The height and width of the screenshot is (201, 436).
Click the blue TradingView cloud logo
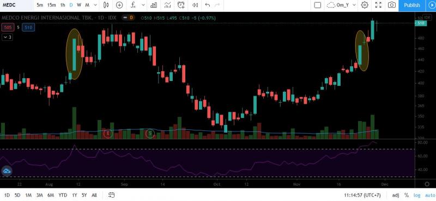coord(7,171)
